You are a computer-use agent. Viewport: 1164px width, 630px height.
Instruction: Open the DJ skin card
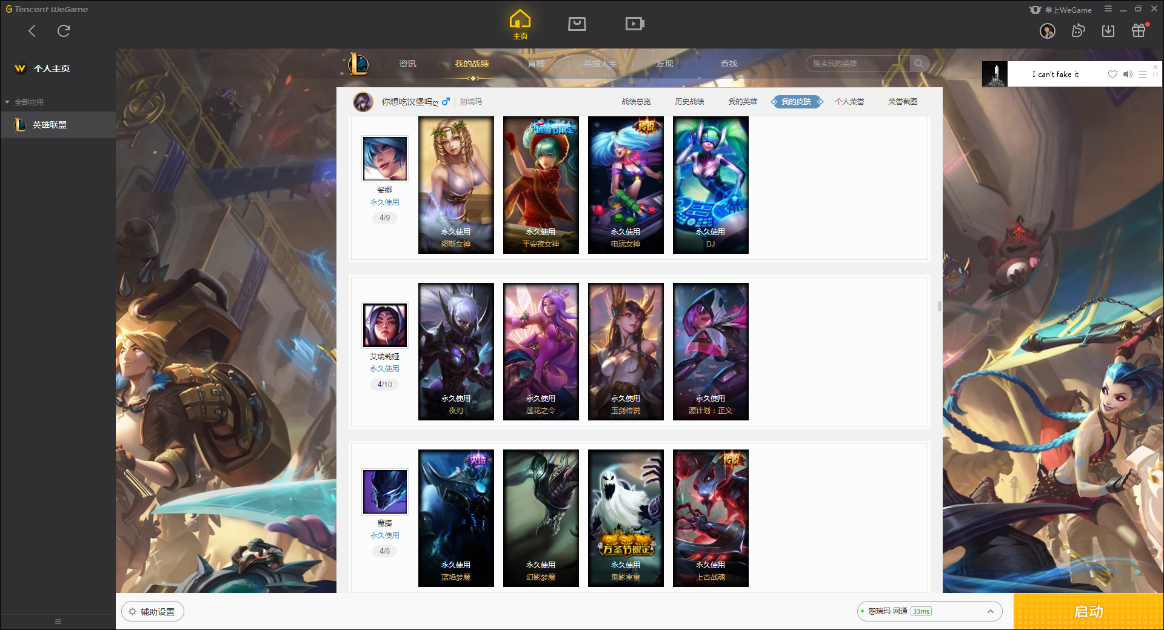click(711, 185)
